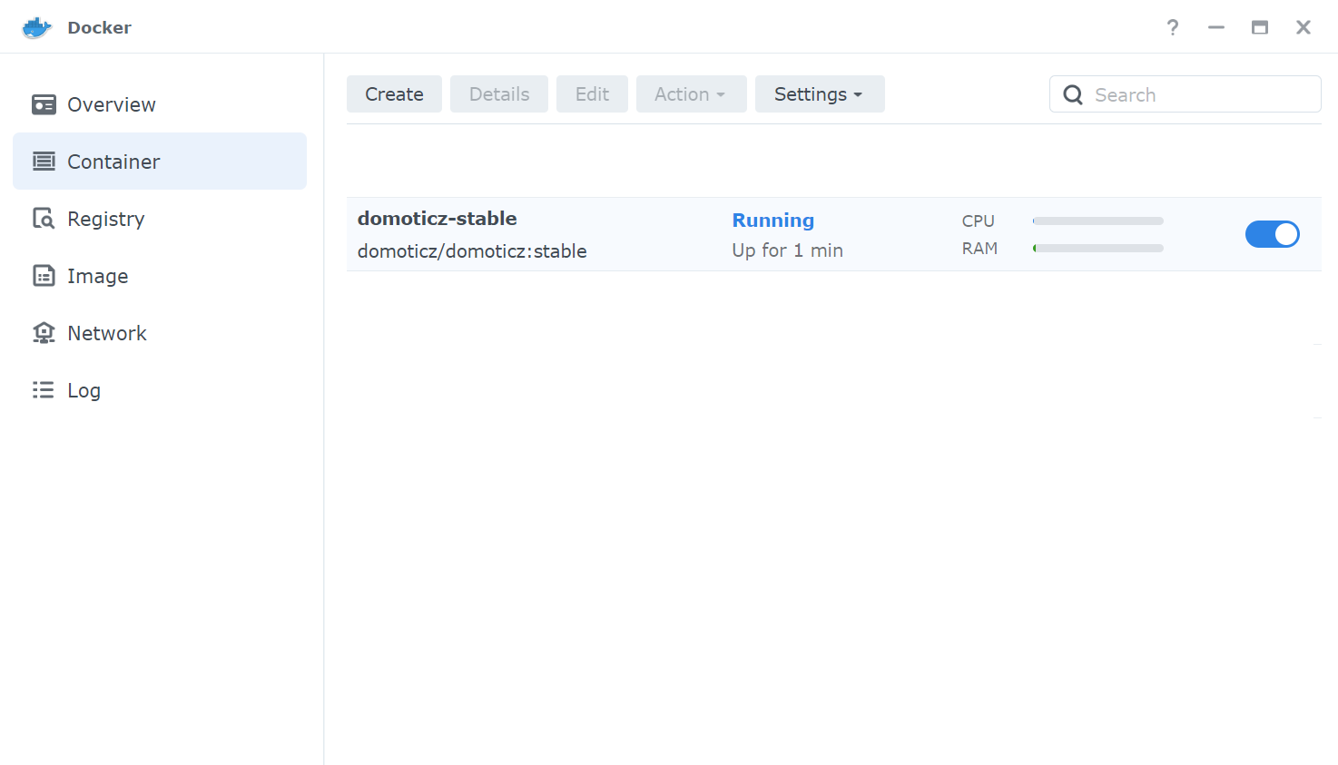Viewport: 1338px width, 765px height.
Task: Click the Container list icon in sidebar
Action: [44, 162]
